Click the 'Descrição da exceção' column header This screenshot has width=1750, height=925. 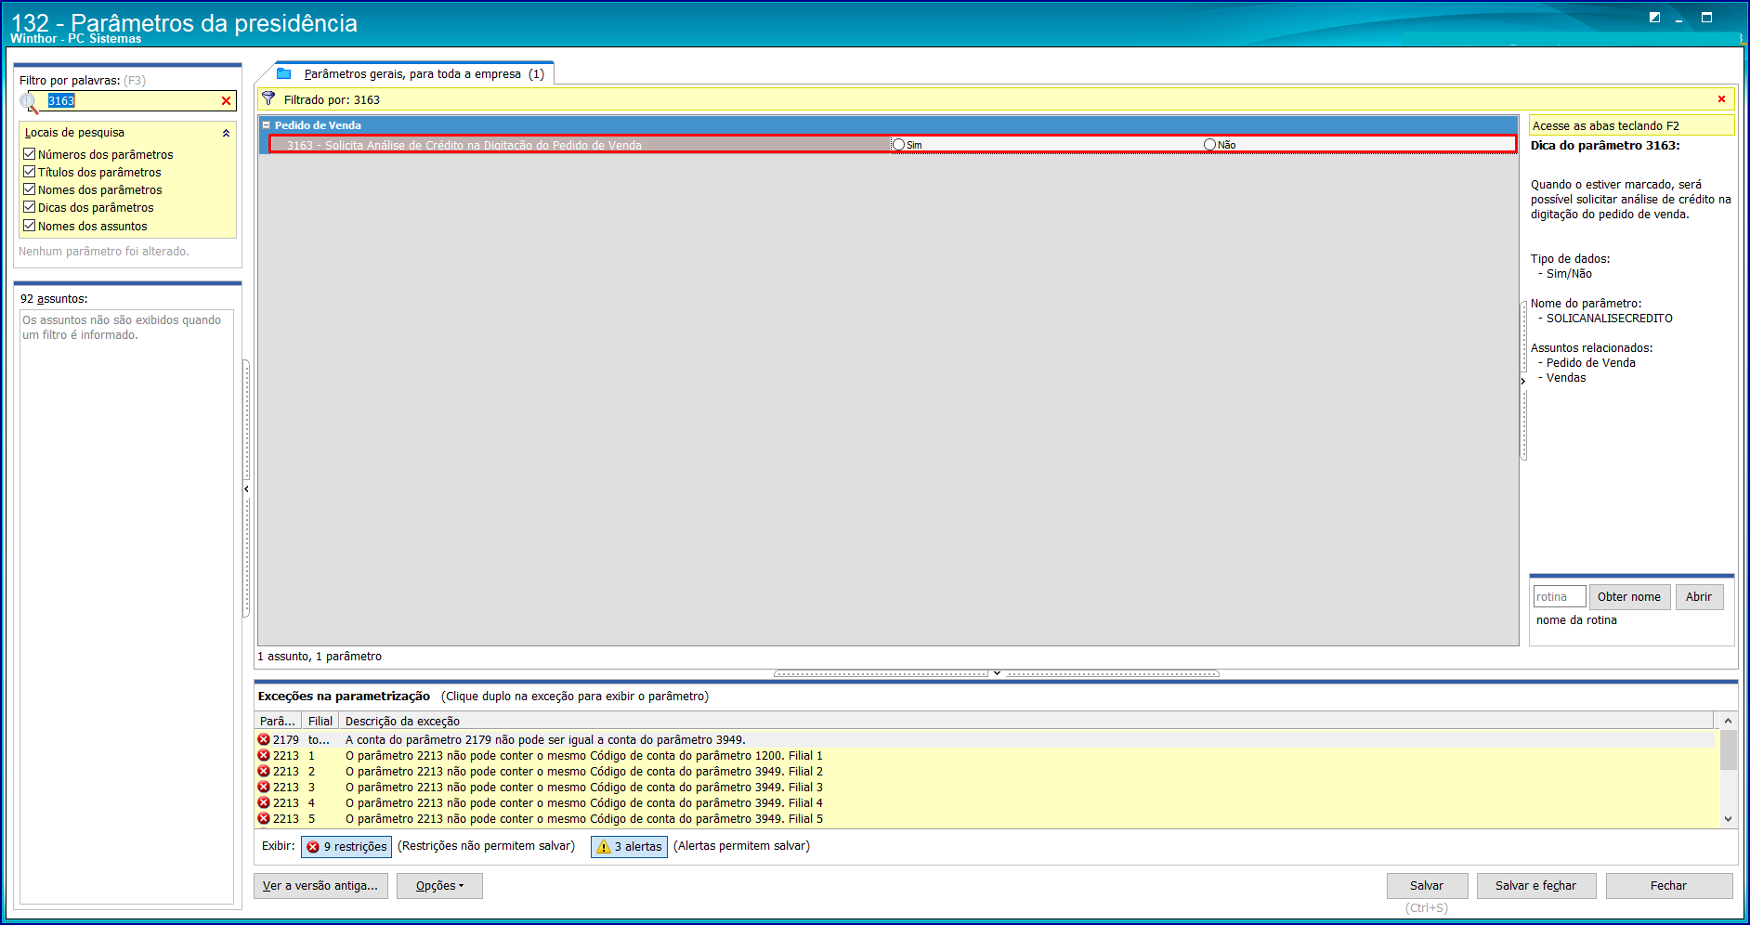point(1025,722)
